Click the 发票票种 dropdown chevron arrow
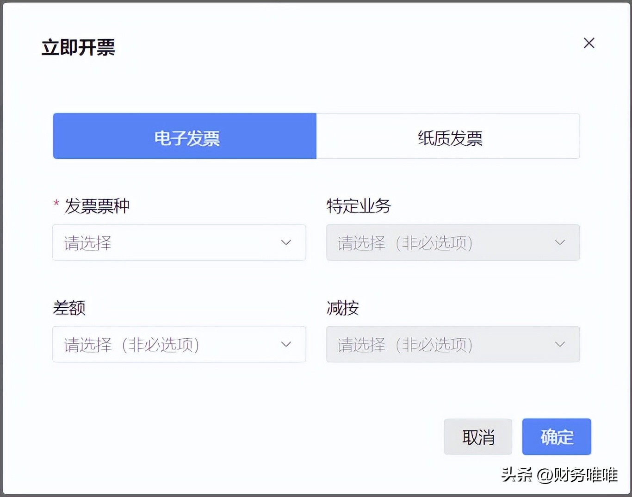Image resolution: width=632 pixels, height=497 pixels. (286, 242)
